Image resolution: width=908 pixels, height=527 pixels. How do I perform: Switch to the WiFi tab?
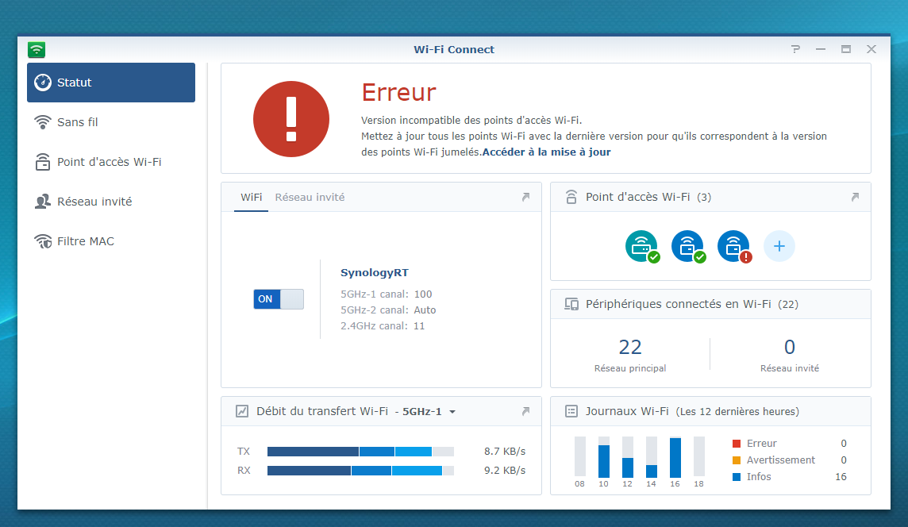[252, 198]
